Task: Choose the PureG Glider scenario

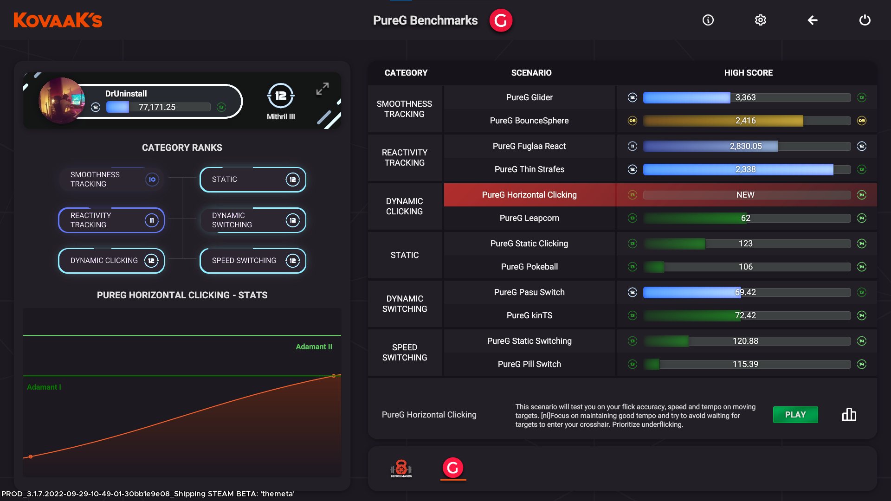Action: (x=529, y=97)
